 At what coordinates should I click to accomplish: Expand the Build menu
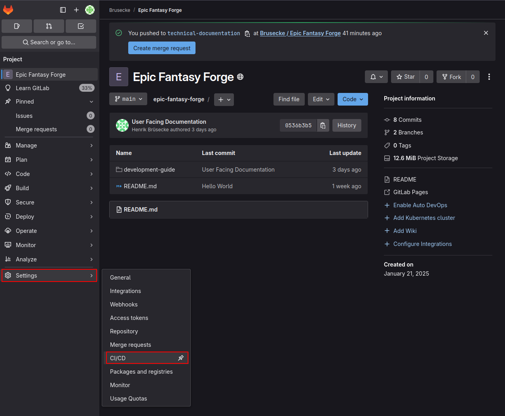tap(49, 188)
